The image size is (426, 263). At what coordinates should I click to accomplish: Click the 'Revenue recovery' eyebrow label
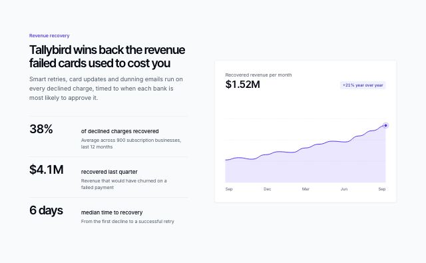pos(49,35)
